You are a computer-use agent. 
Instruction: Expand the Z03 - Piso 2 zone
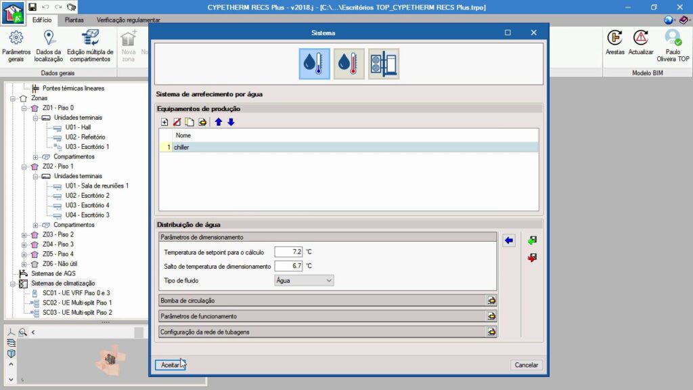click(25, 234)
